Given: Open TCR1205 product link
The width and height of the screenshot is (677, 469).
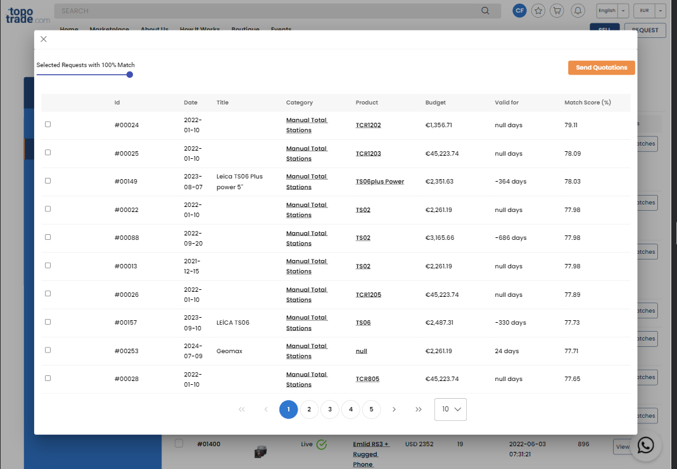Looking at the screenshot, I should tap(369, 295).
